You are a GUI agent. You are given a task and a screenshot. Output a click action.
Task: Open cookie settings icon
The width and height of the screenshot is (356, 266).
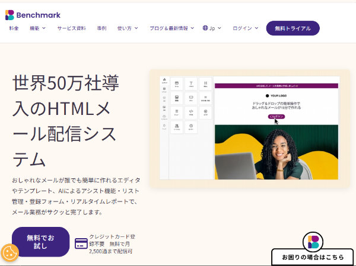[x=9, y=253]
